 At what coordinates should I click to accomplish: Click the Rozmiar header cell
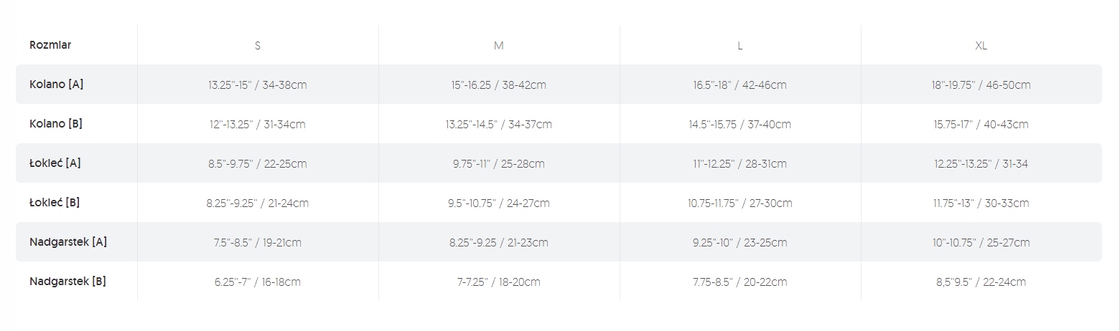click(x=50, y=45)
